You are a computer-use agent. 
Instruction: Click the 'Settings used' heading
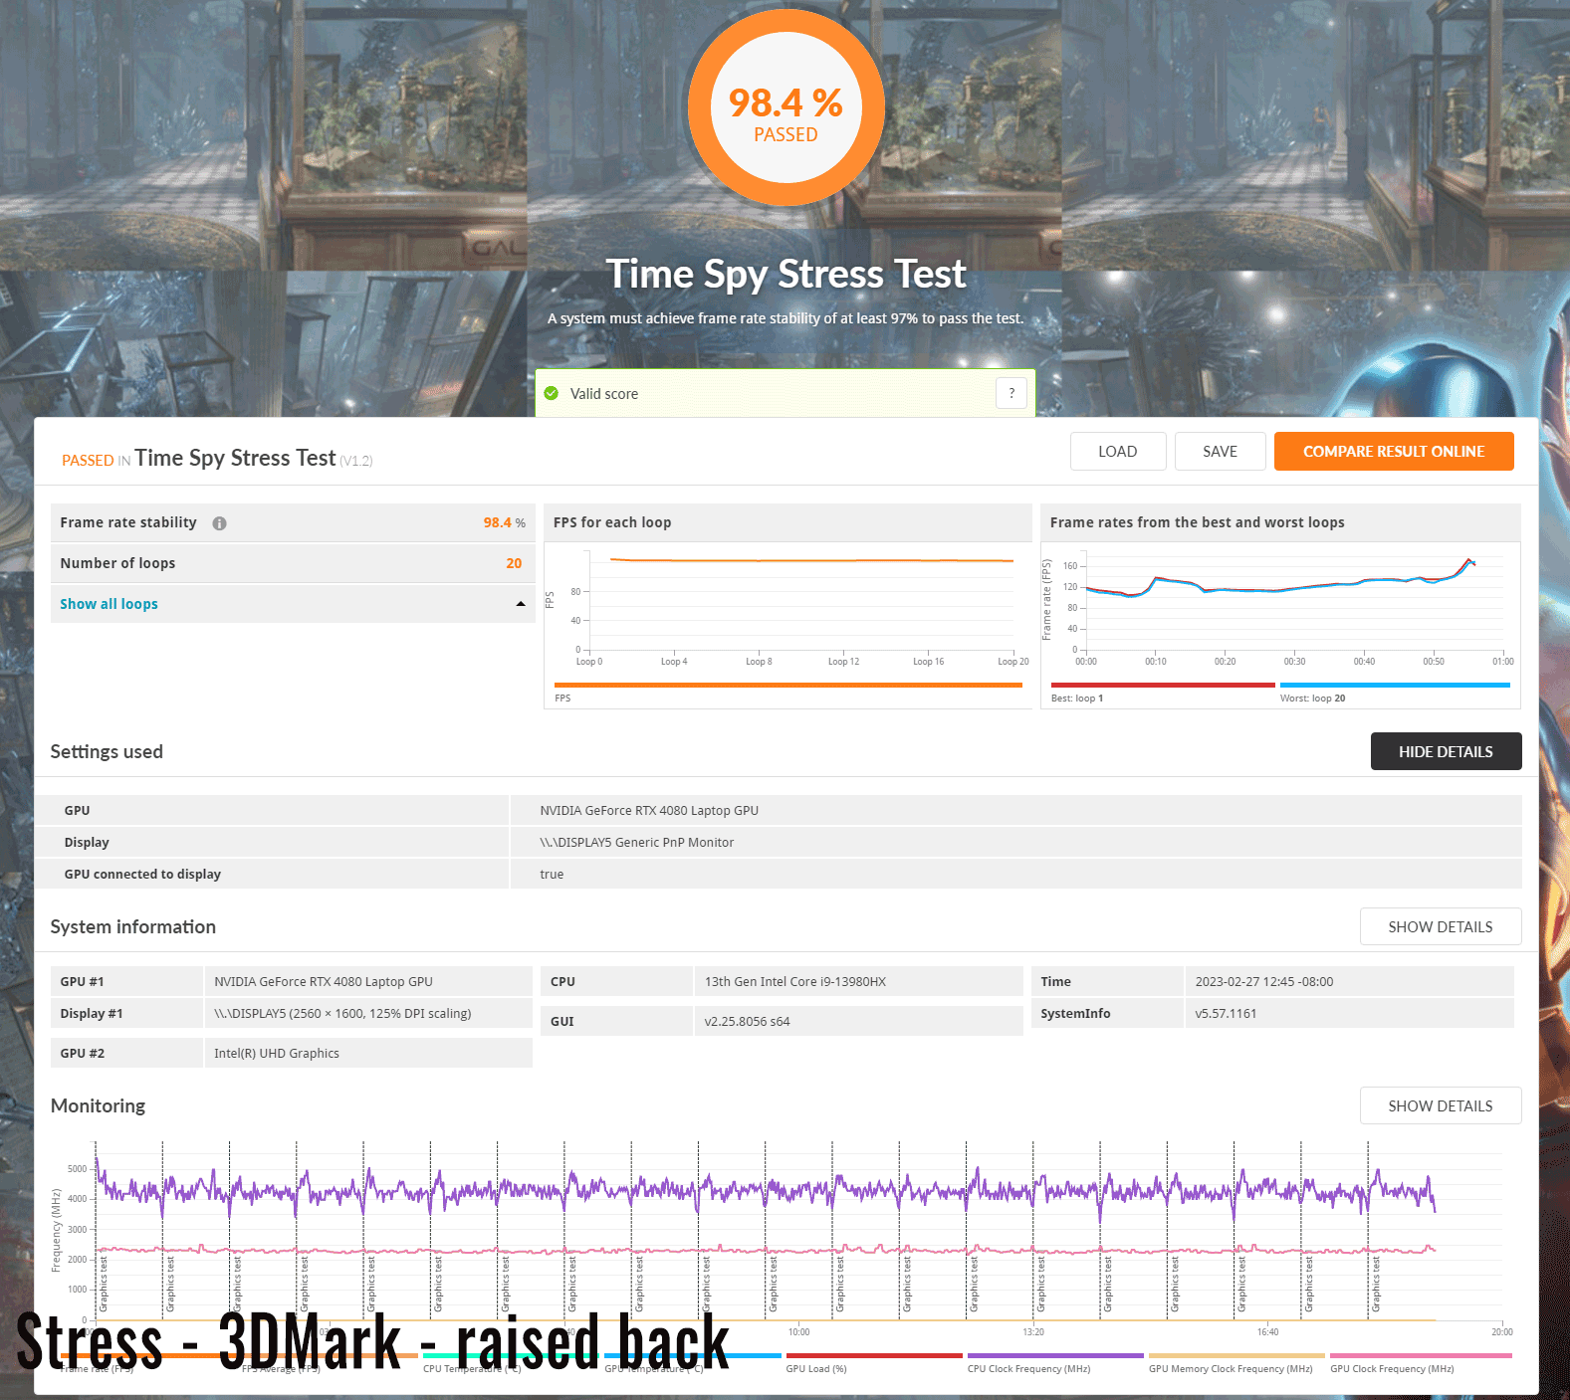(107, 751)
